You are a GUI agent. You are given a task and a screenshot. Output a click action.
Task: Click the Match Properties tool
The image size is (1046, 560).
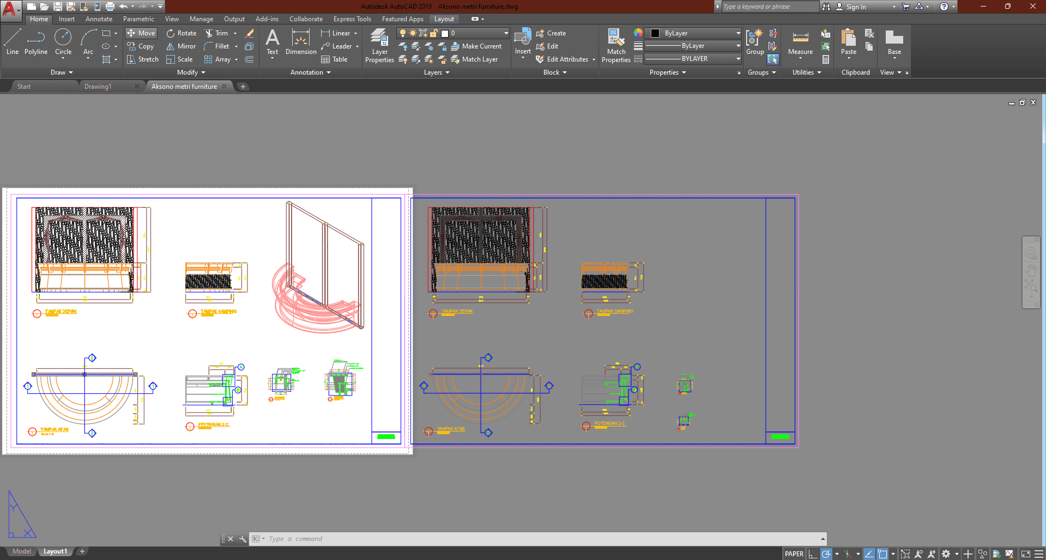tap(616, 45)
